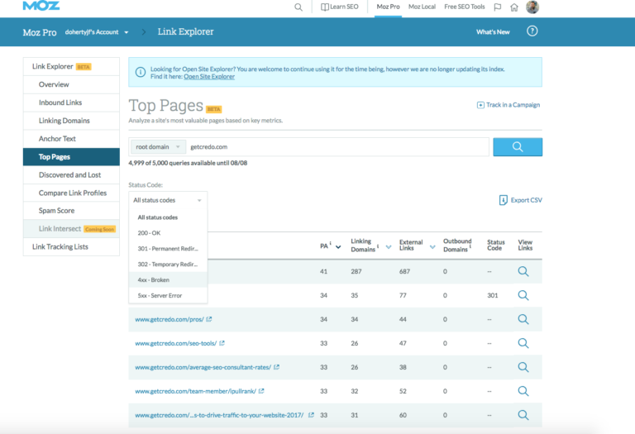View links for team-member/ipullrank row
The image size is (635, 434).
pyautogui.click(x=523, y=391)
